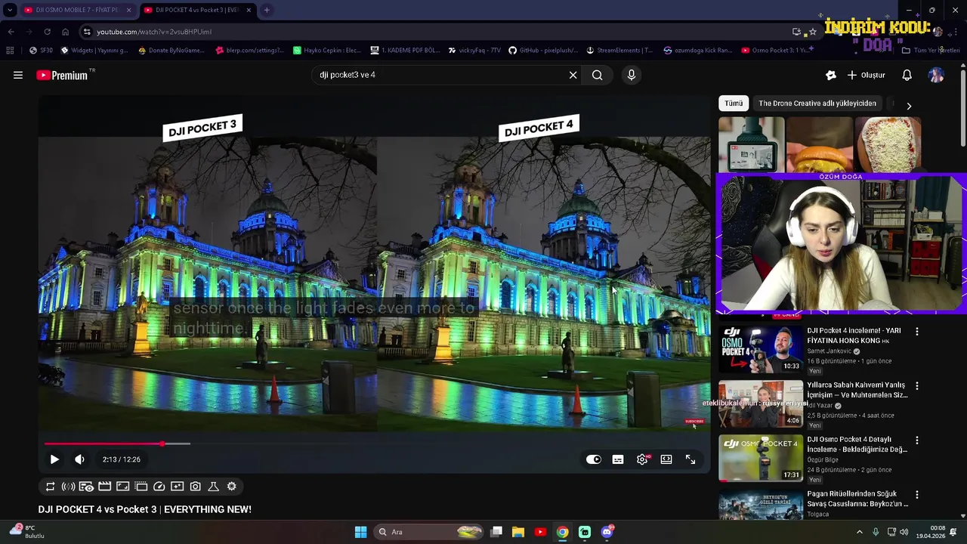Open the browser apps grid icon

click(x=10, y=51)
